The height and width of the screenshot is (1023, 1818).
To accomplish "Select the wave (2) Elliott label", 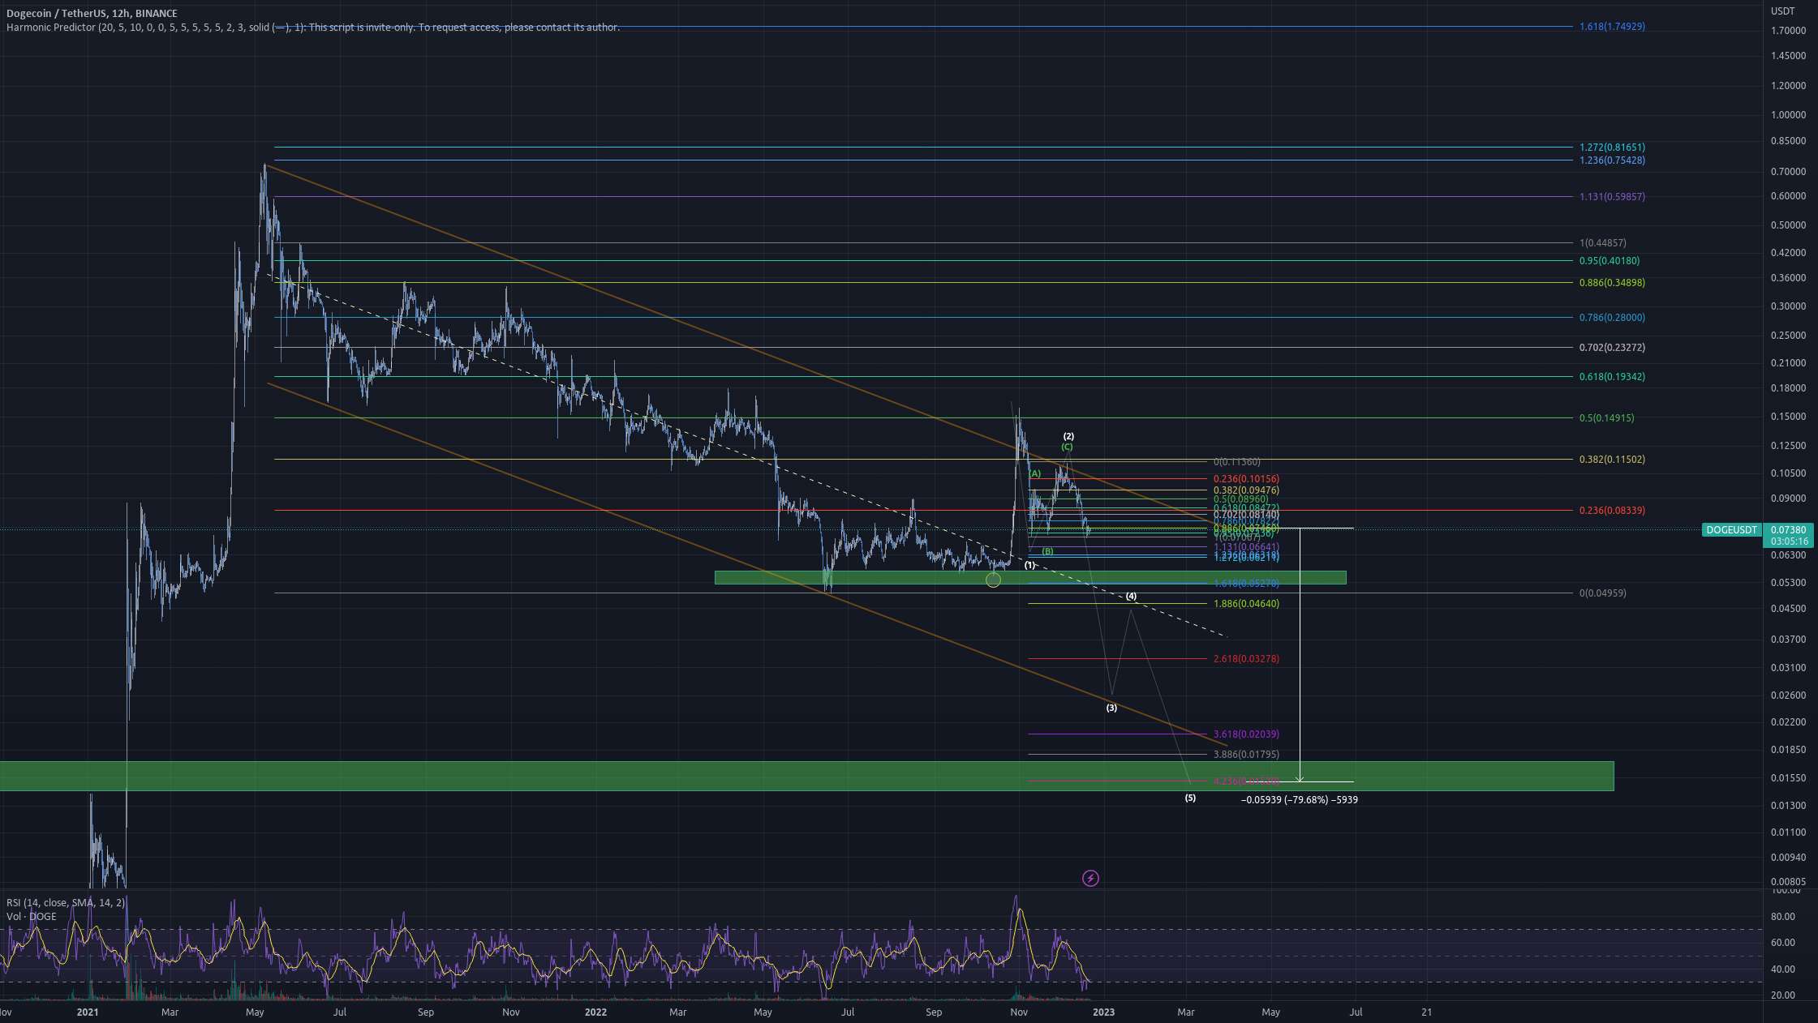I will 1068,437.
